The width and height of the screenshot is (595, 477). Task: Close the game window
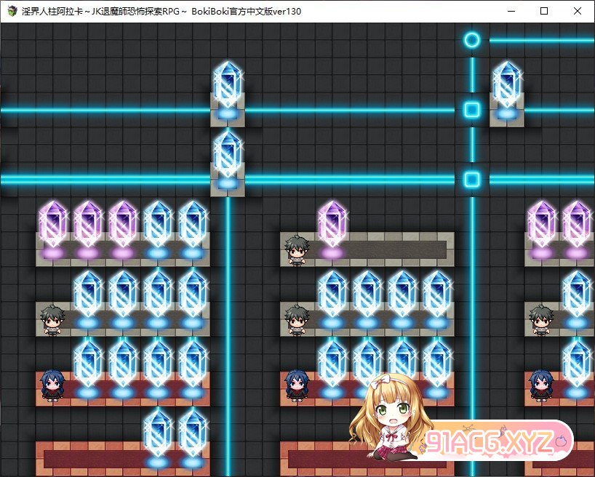578,12
